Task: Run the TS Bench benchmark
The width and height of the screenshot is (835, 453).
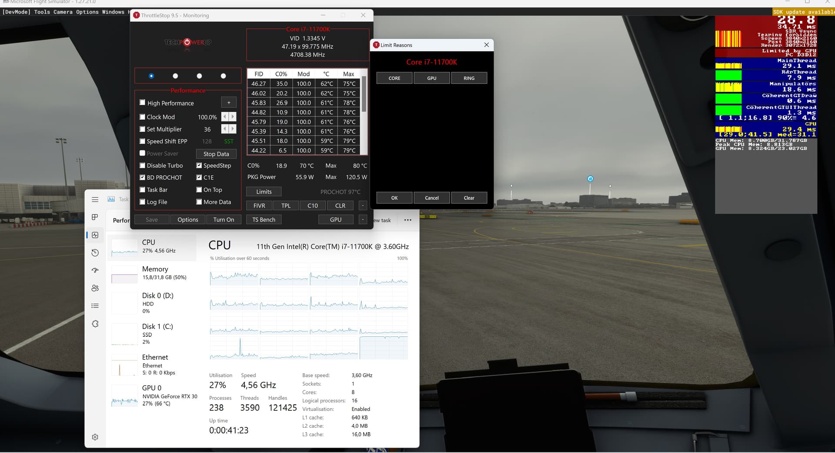Action: [x=264, y=219]
